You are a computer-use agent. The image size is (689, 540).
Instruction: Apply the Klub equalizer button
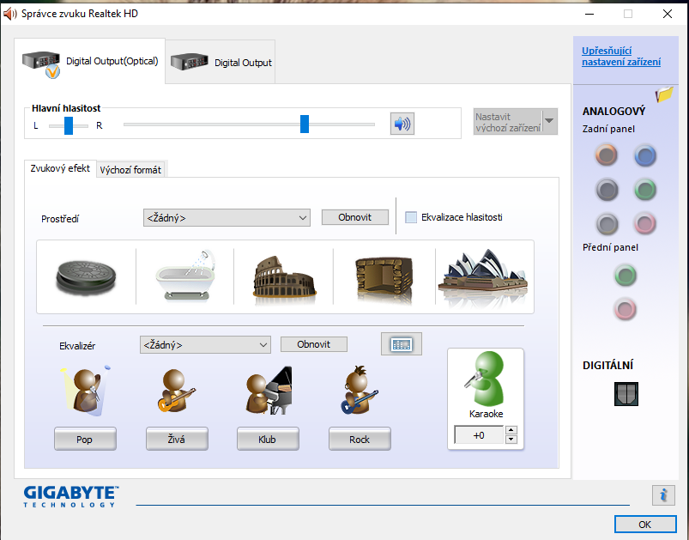[x=268, y=439]
